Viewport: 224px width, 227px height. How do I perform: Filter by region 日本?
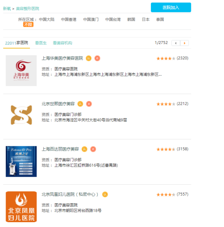tap(146, 19)
